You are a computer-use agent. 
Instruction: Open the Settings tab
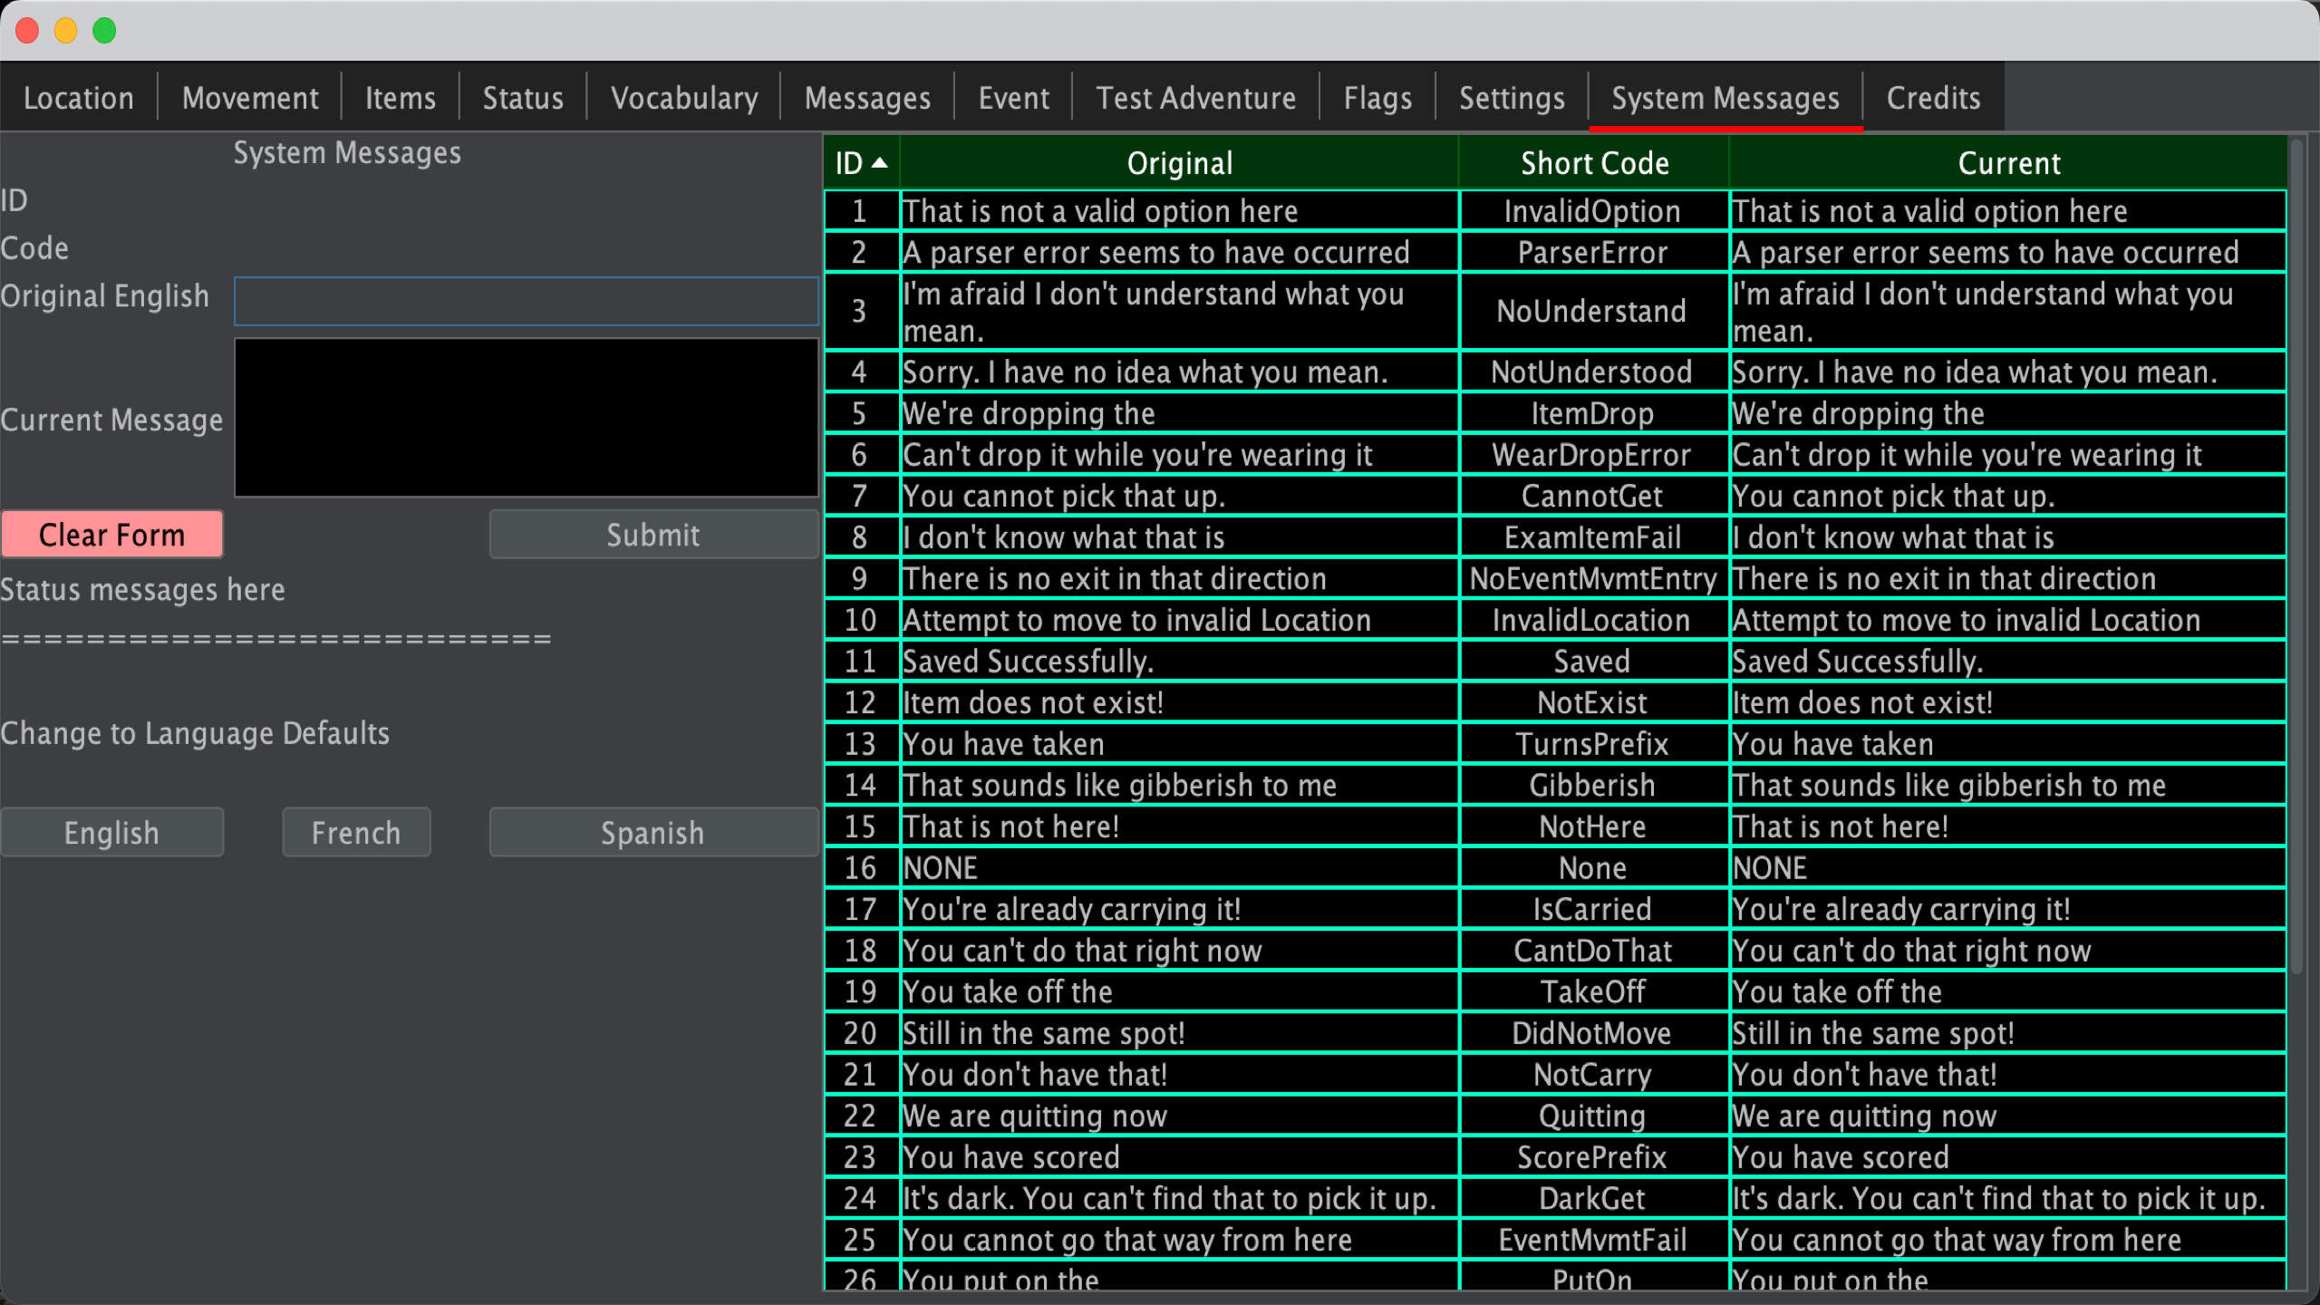1511,97
